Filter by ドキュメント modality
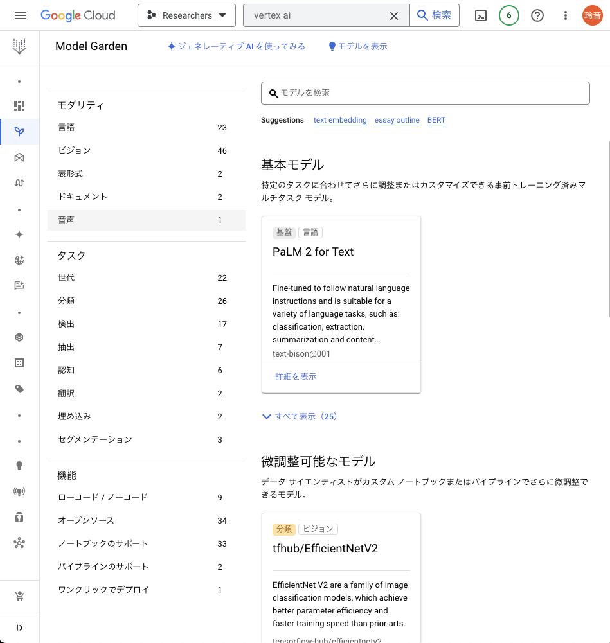This screenshot has height=643, width=610. click(147, 197)
